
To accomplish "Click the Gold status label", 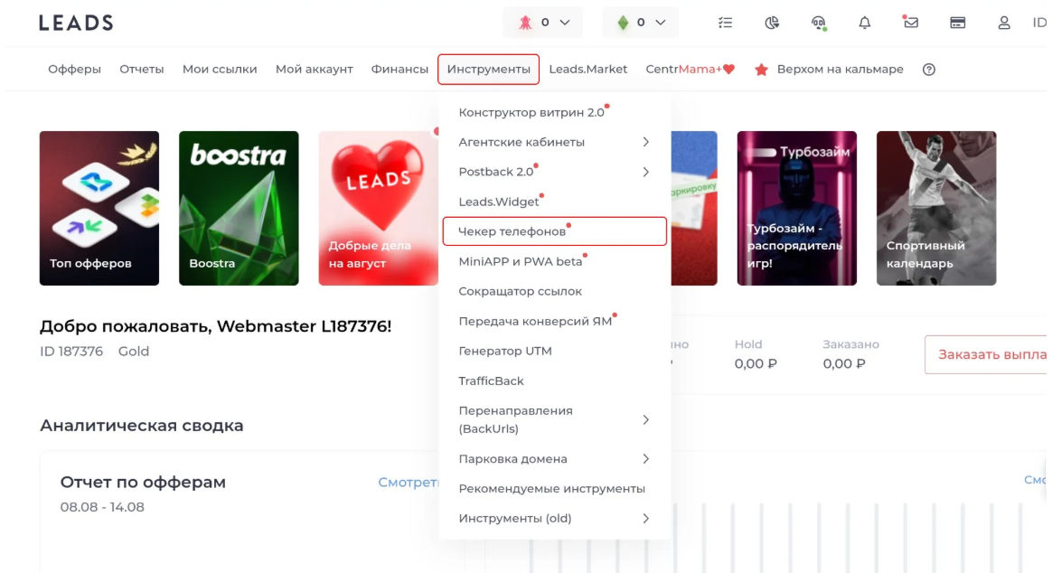I will coord(134,352).
